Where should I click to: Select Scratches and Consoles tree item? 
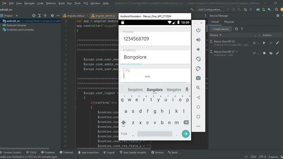point(20,30)
